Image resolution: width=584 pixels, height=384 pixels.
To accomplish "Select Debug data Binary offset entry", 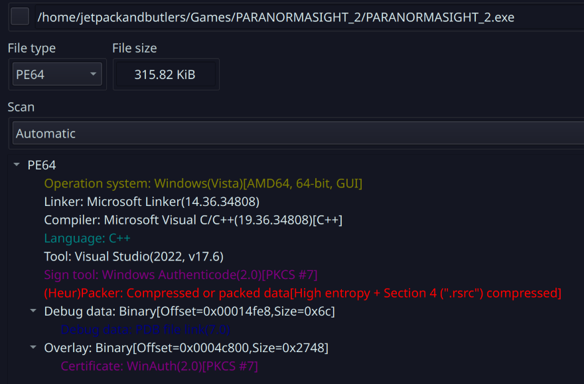I will (190, 311).
